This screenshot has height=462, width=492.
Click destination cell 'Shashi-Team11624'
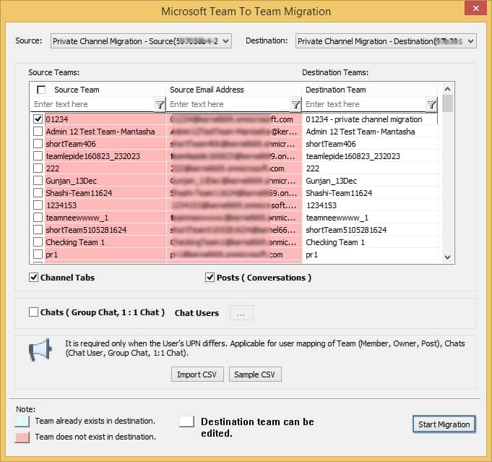pyautogui.click(x=370, y=193)
